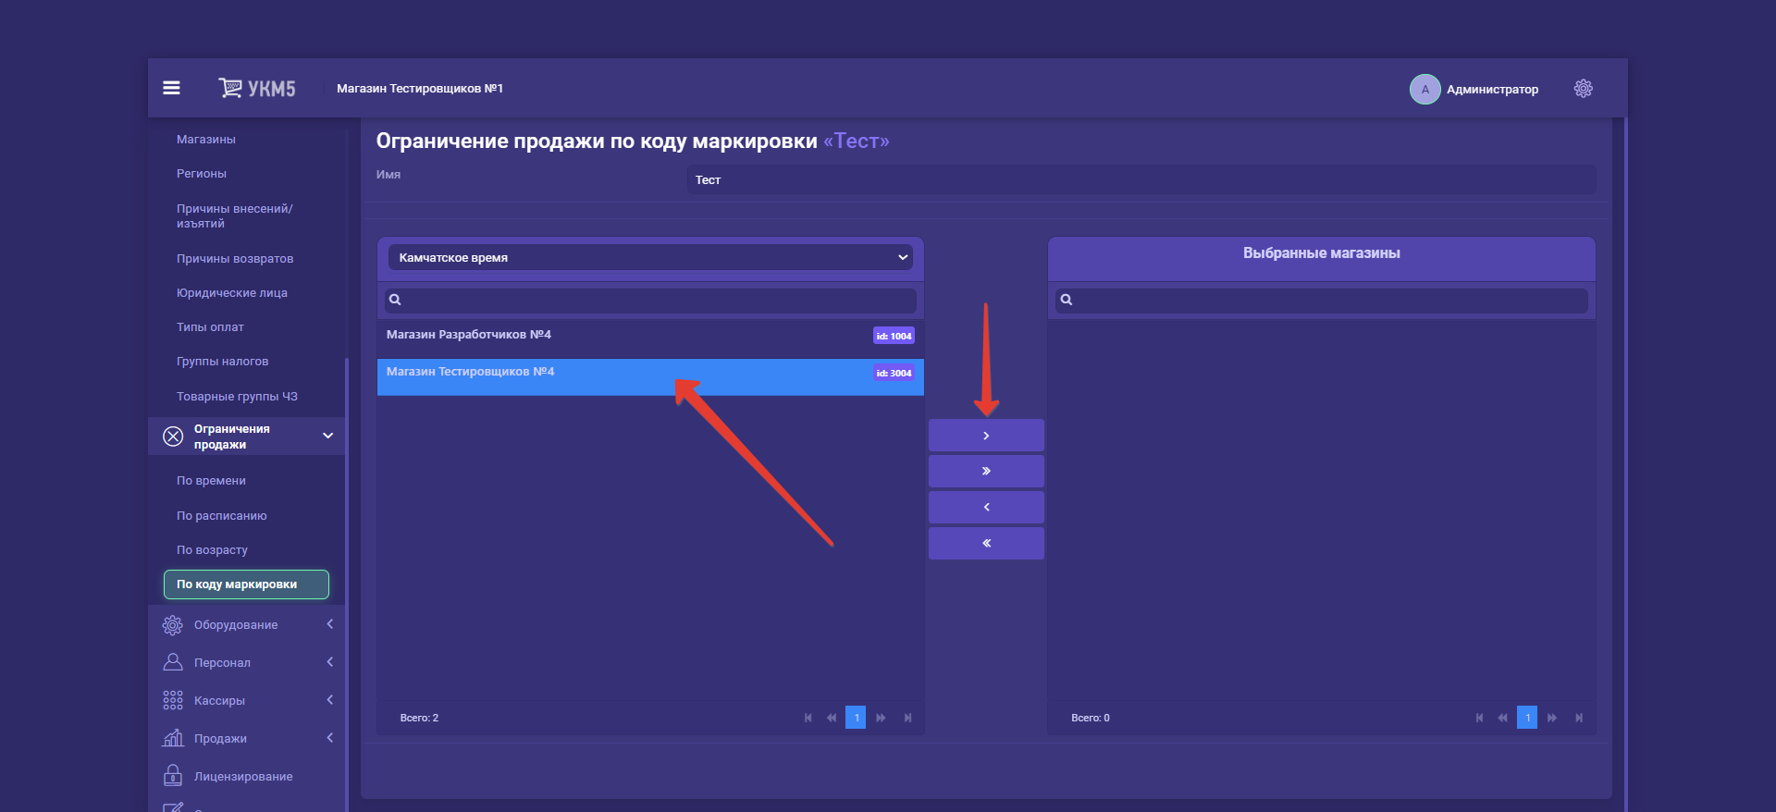Open По возрасту restriction page

(x=212, y=550)
